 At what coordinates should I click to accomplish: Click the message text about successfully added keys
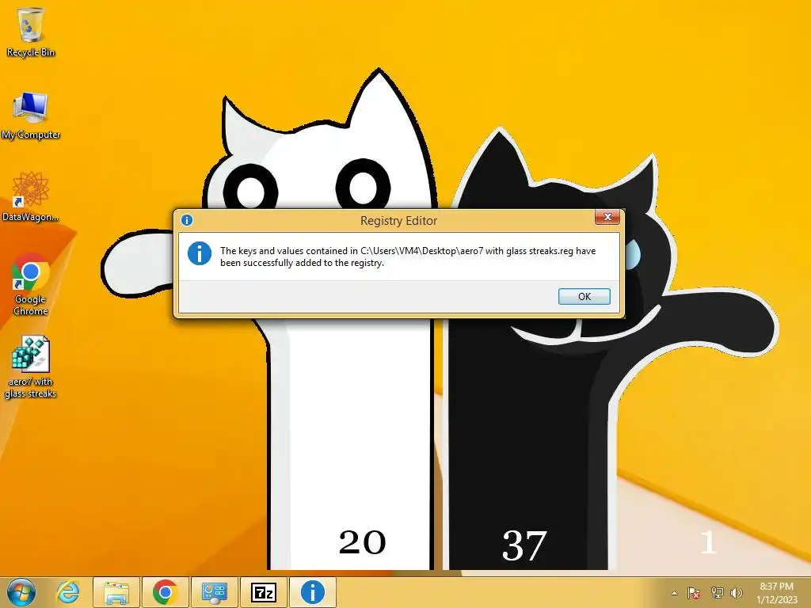coord(408,256)
